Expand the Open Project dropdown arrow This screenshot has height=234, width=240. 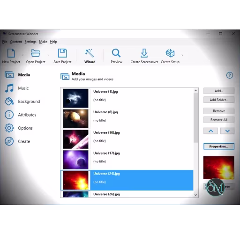click(48, 55)
